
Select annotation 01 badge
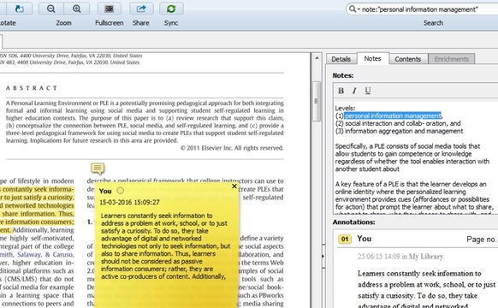(345, 239)
